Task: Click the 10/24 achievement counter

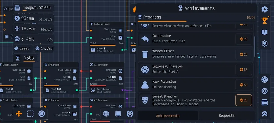Action: (x=251, y=17)
